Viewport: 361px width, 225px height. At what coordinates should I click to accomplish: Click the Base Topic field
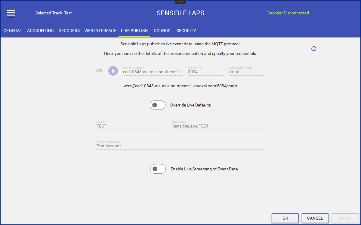coord(218,125)
